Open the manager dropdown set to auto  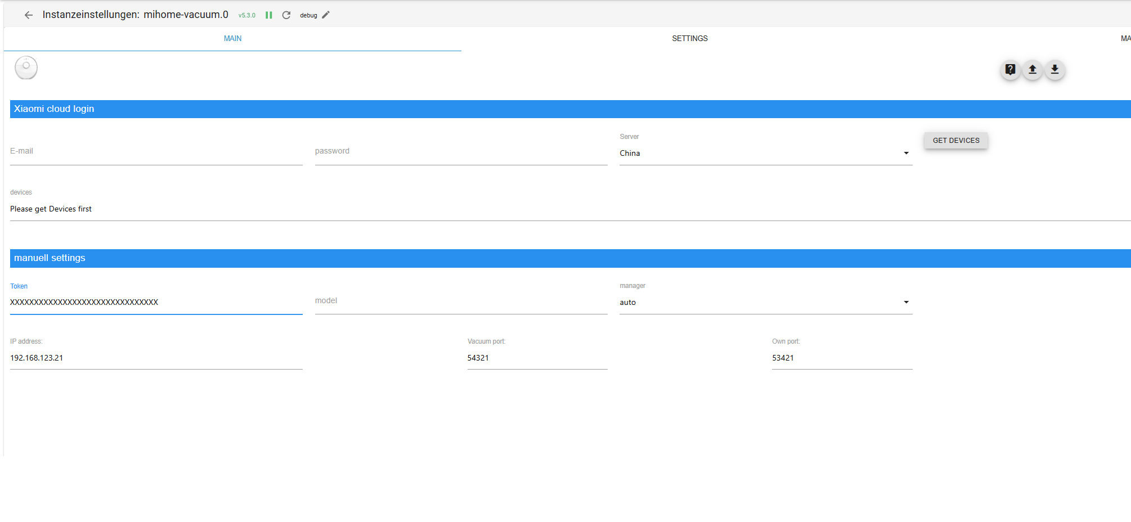[x=766, y=302]
